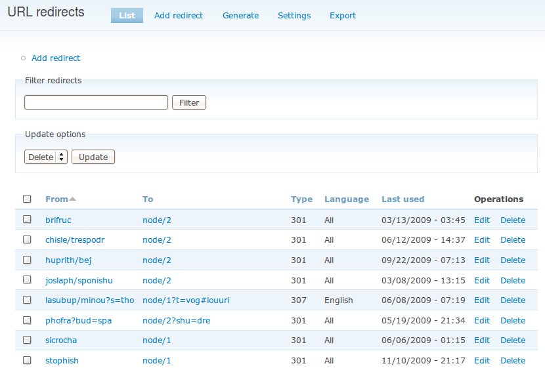Edit the joslaph/sponishu redirect
This screenshot has height=370, width=545.
[482, 281]
